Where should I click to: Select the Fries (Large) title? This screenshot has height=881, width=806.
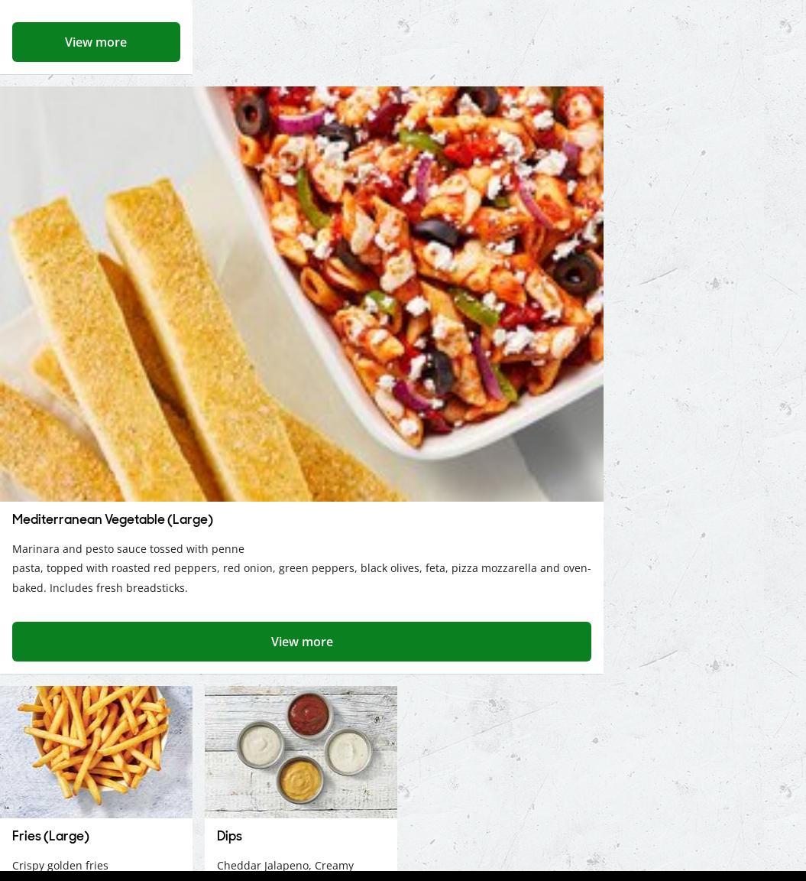point(50,836)
